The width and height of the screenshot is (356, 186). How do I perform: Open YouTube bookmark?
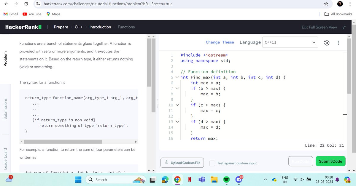point(32,14)
